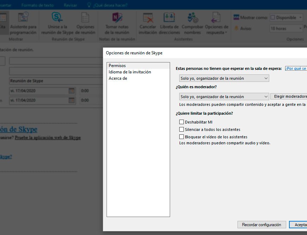Click Elegir moderadores button
The image size is (307, 235).
coord(289,96)
